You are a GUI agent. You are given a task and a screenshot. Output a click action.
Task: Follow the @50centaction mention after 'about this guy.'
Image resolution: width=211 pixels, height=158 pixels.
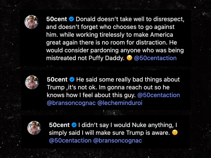[x=159, y=95]
